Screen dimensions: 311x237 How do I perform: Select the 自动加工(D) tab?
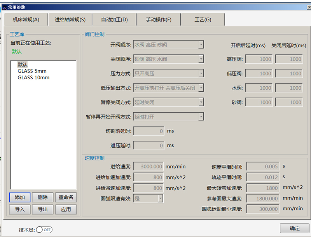[114, 19]
